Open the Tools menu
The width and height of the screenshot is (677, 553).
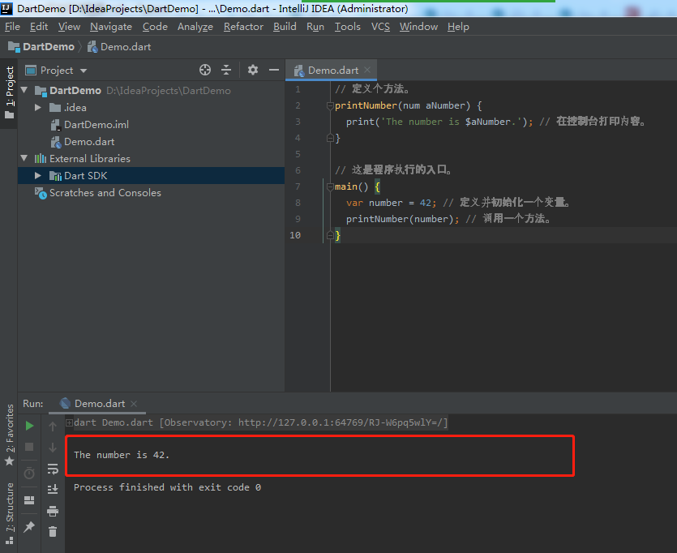[x=348, y=27]
